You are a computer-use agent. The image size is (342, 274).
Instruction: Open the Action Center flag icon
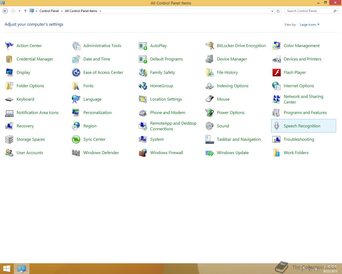9,46
